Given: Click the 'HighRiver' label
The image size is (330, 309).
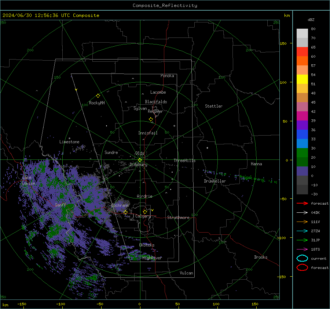Looking at the screenshot, I should (152, 258).
